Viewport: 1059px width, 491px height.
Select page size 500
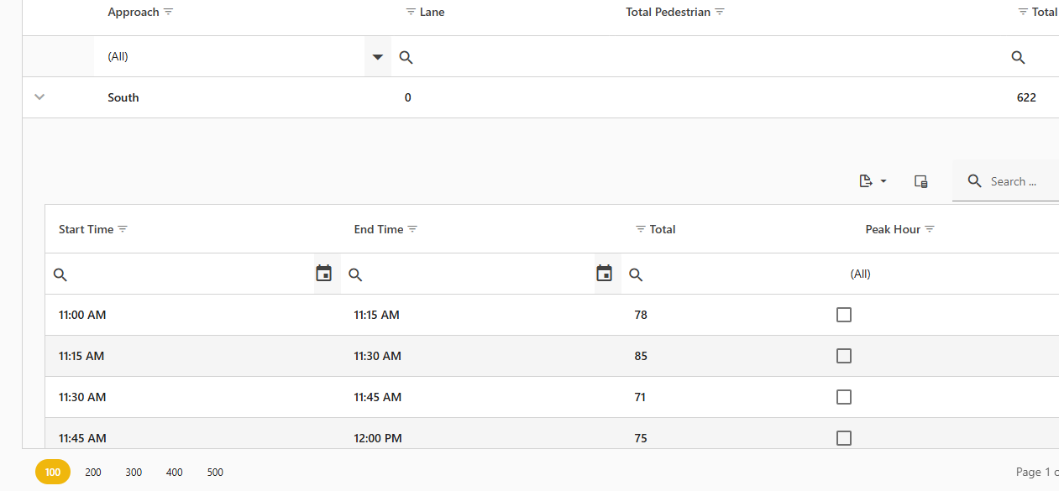[215, 473]
